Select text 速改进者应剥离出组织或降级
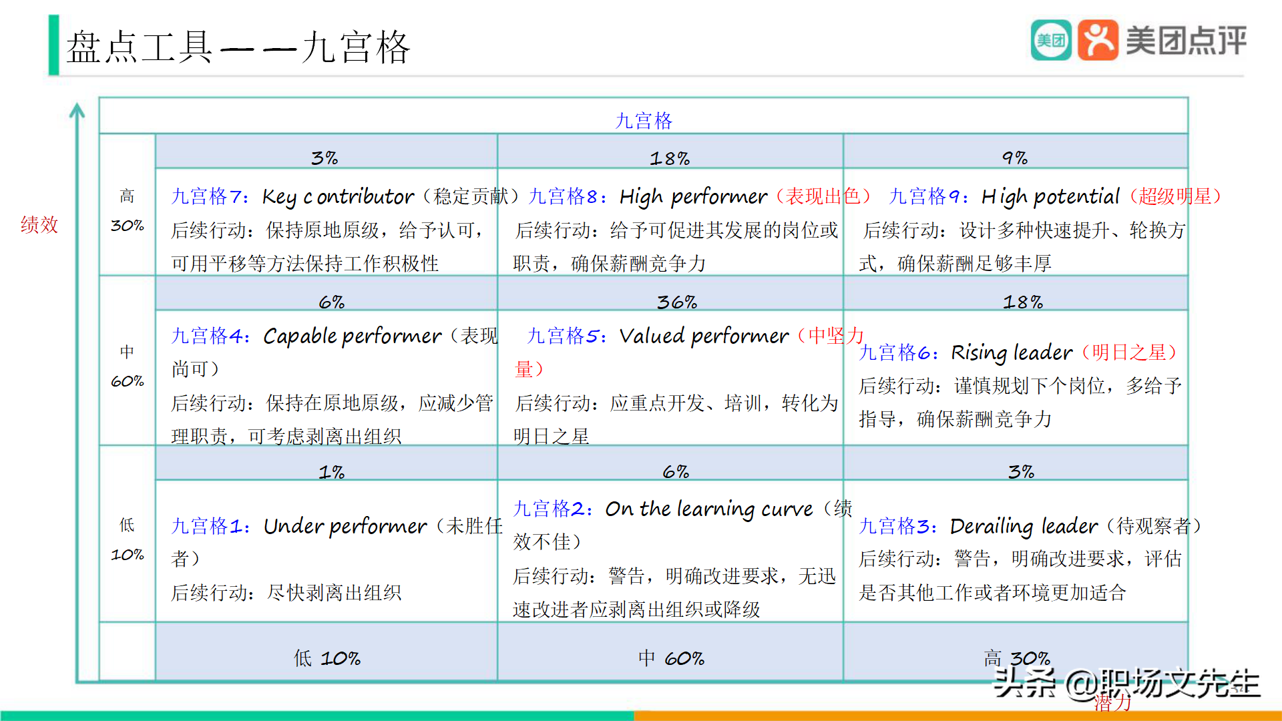1282x721 pixels. tap(637, 609)
